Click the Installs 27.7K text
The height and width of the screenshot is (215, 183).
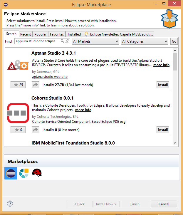pyautogui.click(x=68, y=85)
